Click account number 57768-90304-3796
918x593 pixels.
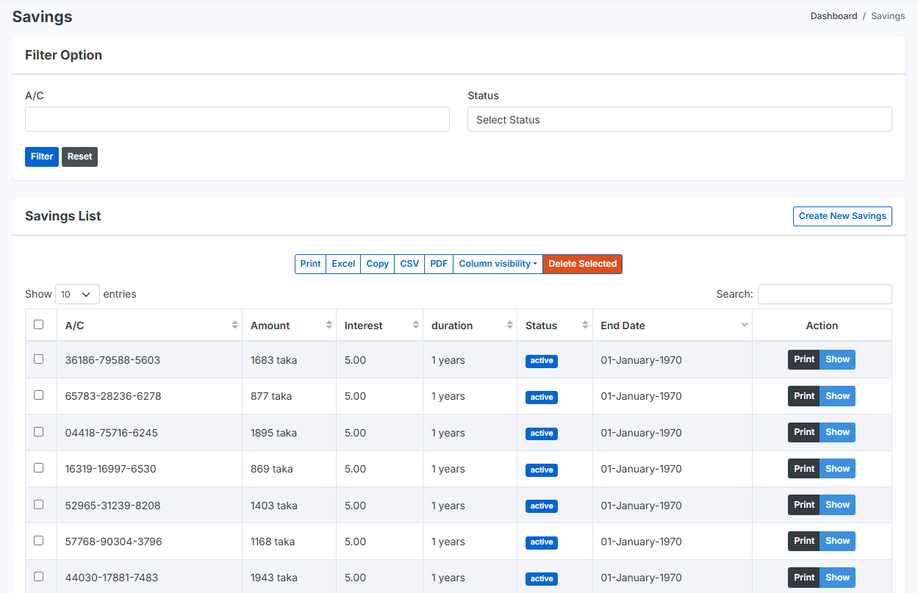114,542
